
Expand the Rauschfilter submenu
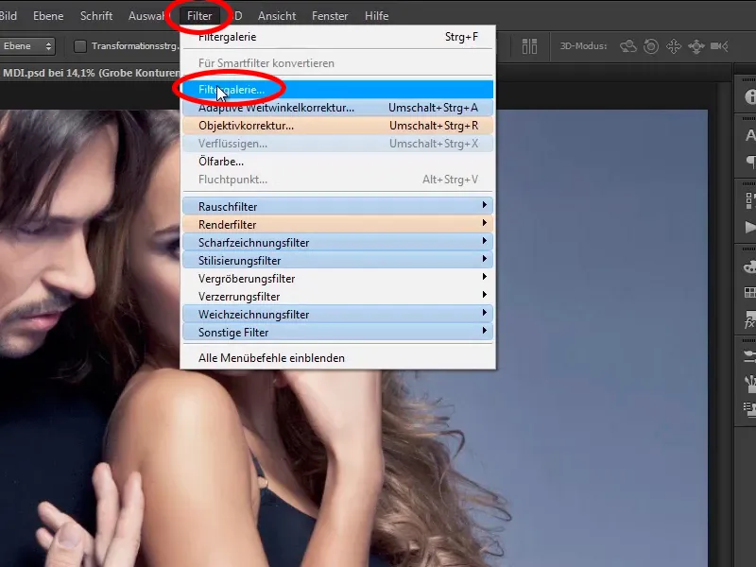(337, 206)
